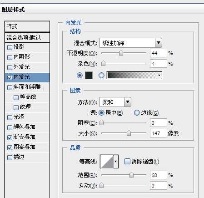Open the 混合模式 blend mode dropdown

[x=131, y=43]
